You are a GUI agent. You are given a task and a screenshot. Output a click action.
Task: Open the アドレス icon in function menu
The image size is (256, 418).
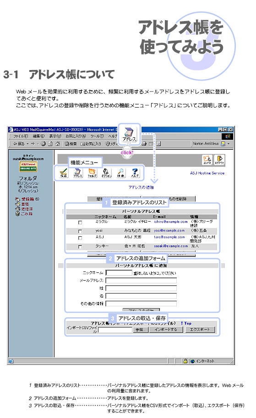[x=77, y=173]
